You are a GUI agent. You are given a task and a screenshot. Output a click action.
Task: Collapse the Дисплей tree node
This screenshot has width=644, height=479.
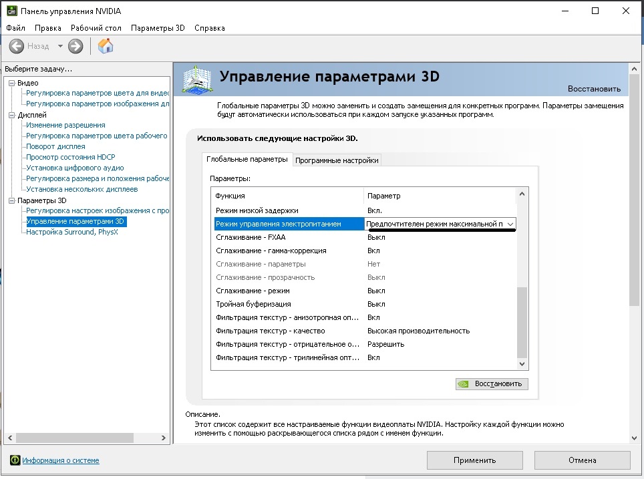click(x=12, y=115)
